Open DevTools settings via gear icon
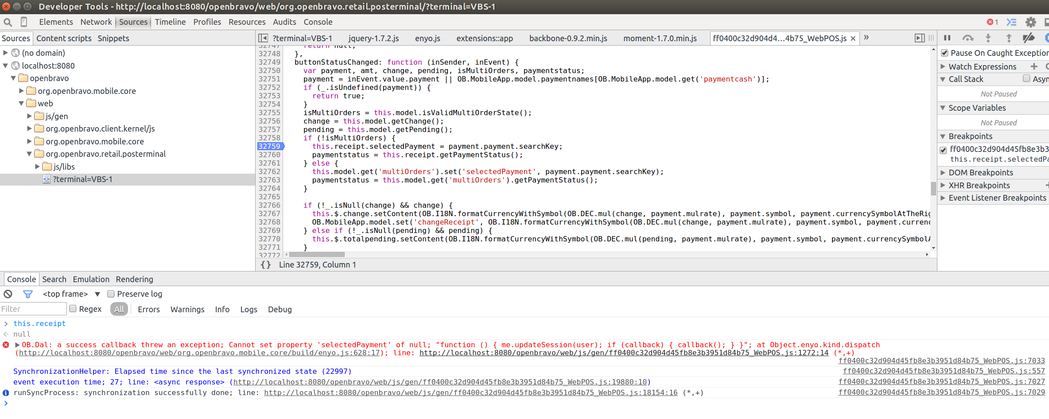 pos(1031,22)
